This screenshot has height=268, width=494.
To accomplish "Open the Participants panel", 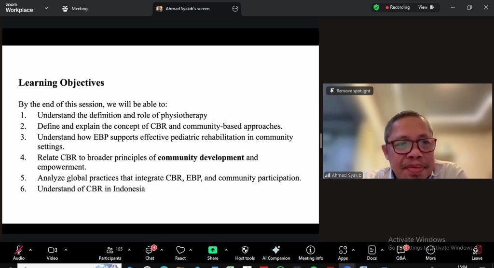I will click(x=110, y=252).
